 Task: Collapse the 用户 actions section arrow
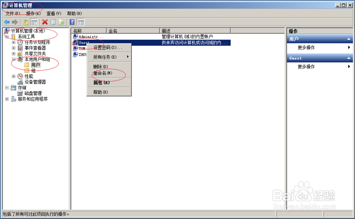(x=349, y=39)
